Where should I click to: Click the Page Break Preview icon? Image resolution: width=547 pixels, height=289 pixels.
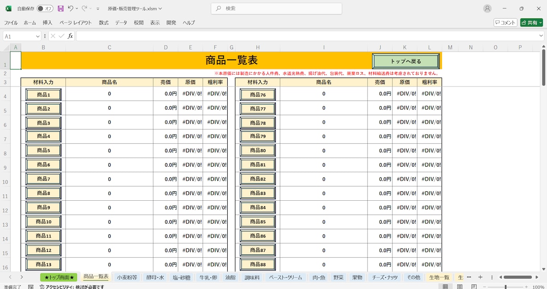tap(474, 287)
